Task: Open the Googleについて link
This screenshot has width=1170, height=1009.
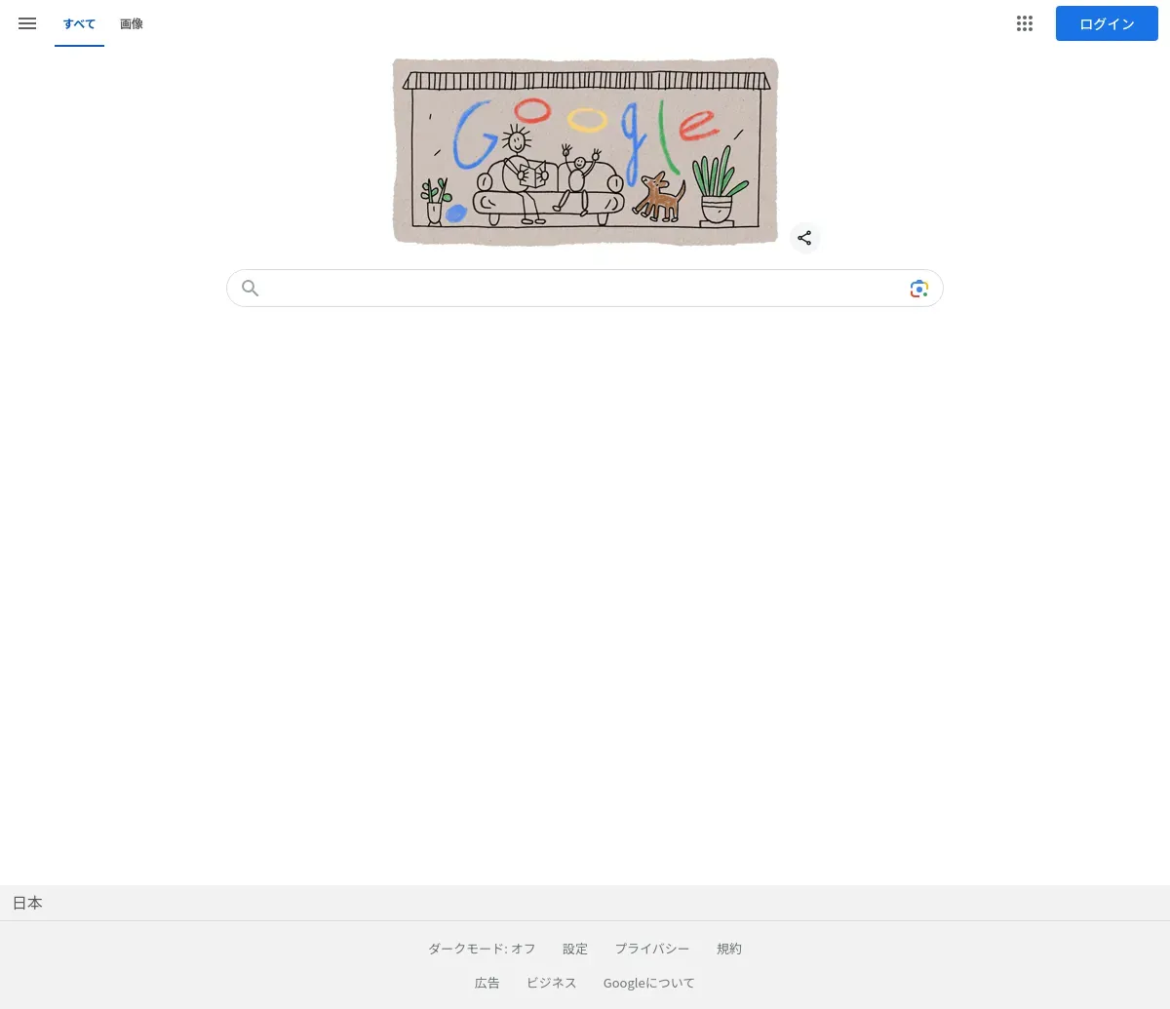Action: pos(649,983)
